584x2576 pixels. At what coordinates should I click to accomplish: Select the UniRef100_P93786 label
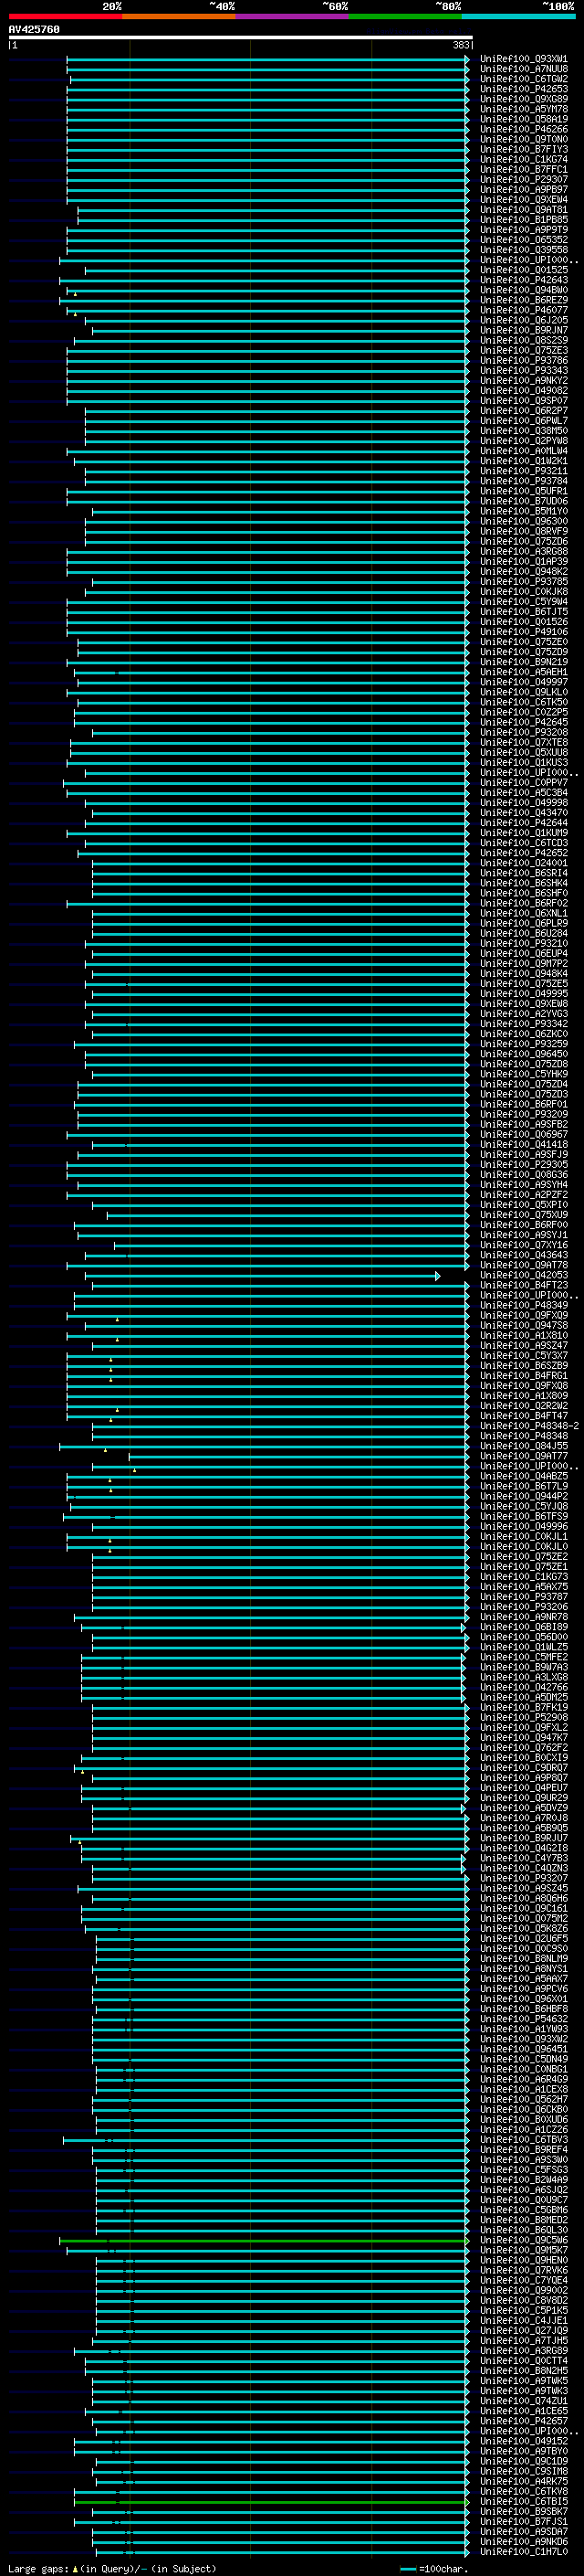click(x=523, y=360)
